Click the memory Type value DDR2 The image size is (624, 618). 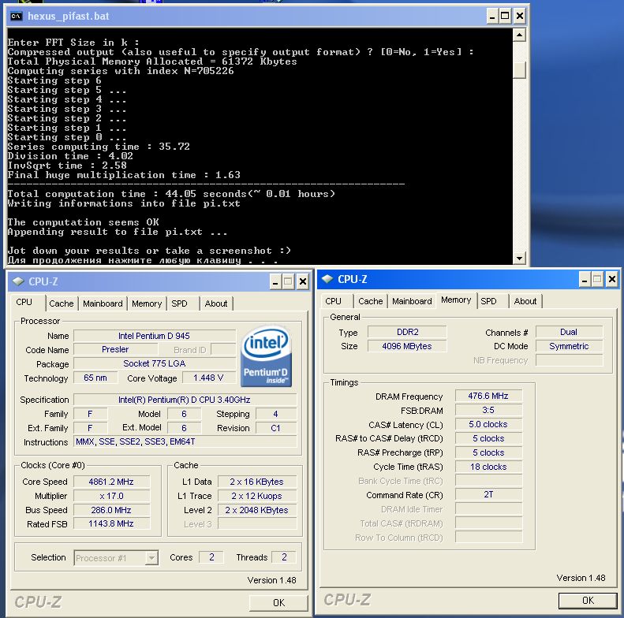click(407, 332)
